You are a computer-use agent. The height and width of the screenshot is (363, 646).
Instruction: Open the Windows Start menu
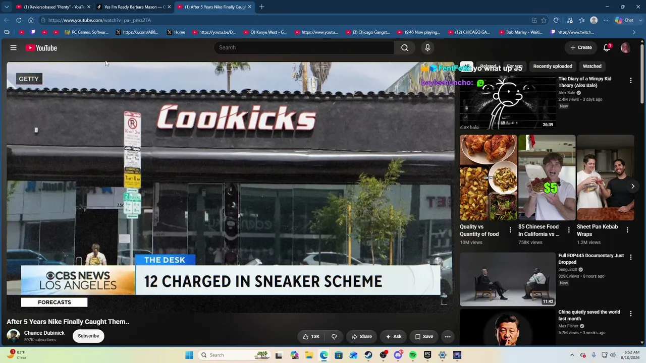189,355
